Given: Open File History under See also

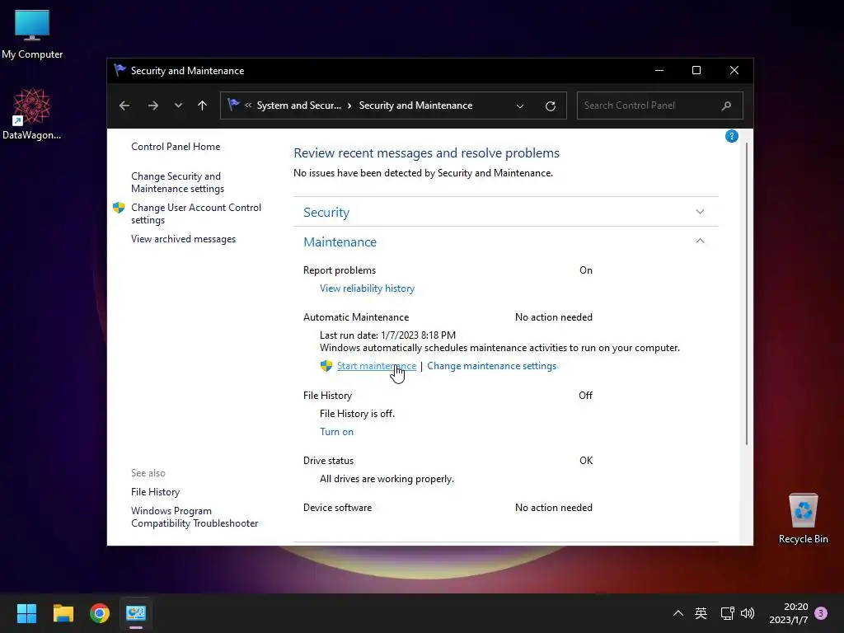Looking at the screenshot, I should 155,492.
